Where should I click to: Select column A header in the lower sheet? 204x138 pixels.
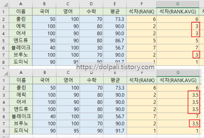click(21, 73)
